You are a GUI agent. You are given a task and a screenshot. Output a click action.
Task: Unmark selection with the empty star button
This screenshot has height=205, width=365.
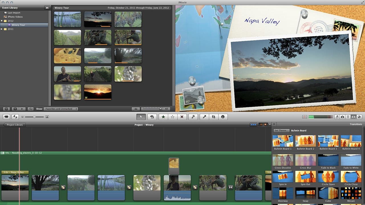pyautogui.click(x=173, y=117)
